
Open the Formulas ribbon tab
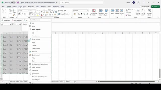[31, 7]
